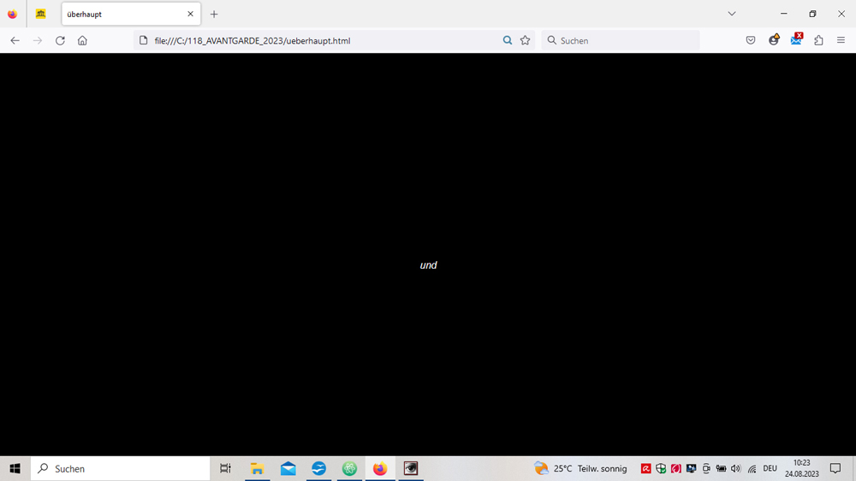Select the überhaupt tab
This screenshot has width=856, height=481.
coord(131,15)
